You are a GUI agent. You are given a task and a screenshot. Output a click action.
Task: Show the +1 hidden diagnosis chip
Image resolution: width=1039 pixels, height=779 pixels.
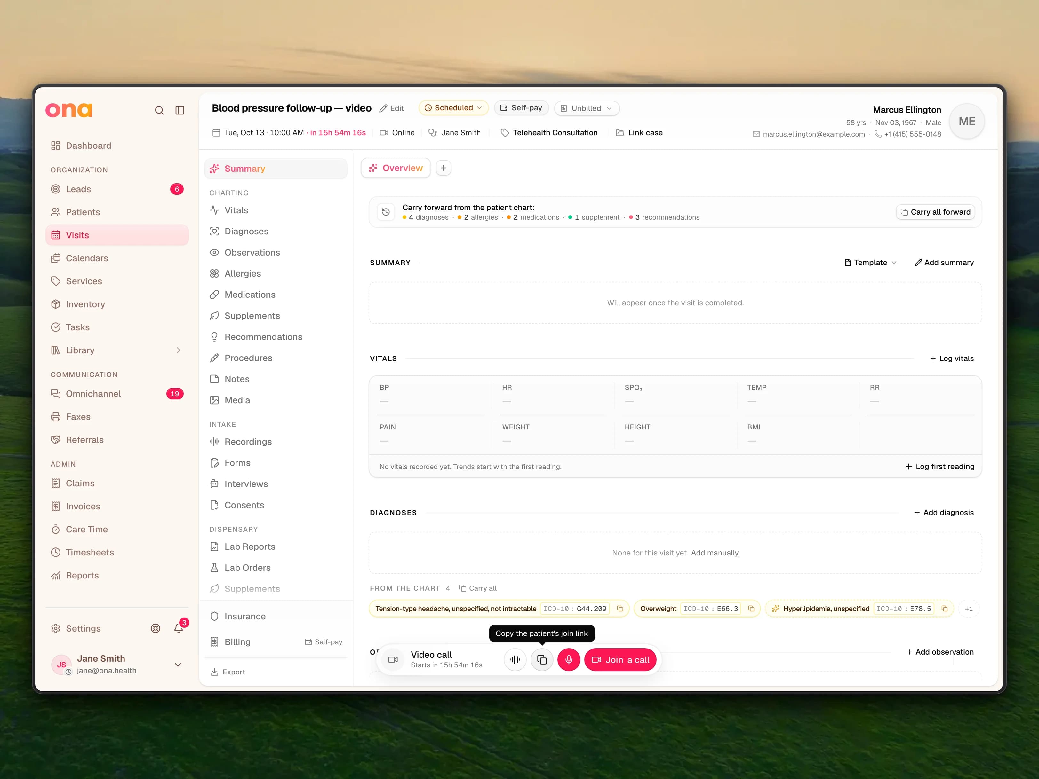[969, 609]
